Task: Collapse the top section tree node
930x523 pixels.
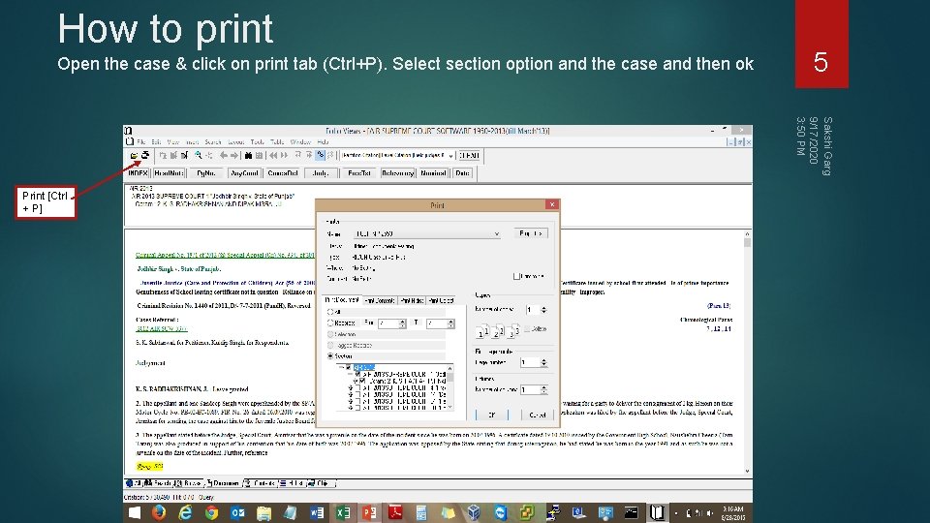Action: pos(340,368)
